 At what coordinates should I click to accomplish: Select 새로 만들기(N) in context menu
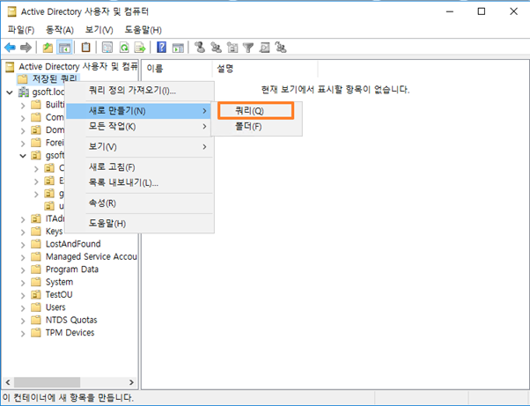[x=140, y=111]
